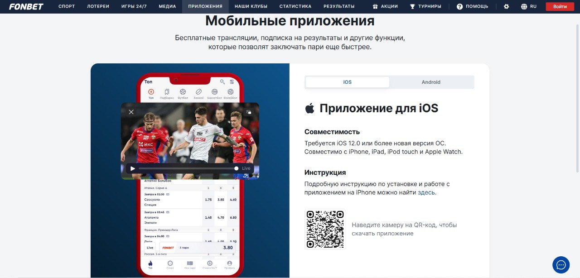The image size is (580, 278).
Task: Click odds 1.45 for Аталанта
Action: 208,218
